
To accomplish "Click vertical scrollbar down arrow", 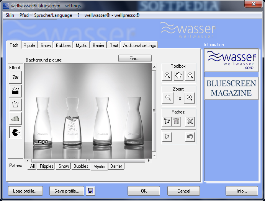I will point(154,155).
